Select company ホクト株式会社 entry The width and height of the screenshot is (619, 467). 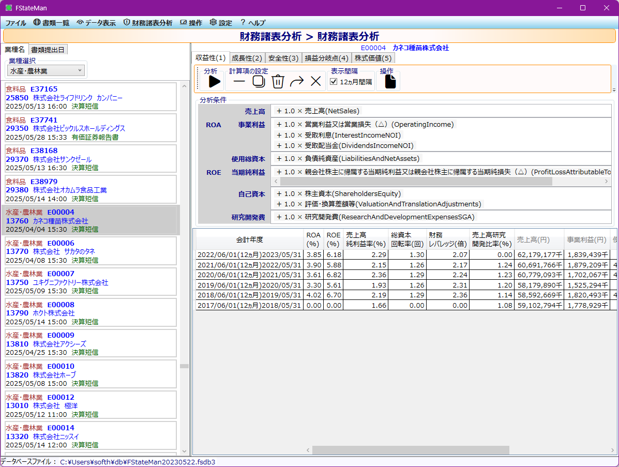coord(90,313)
